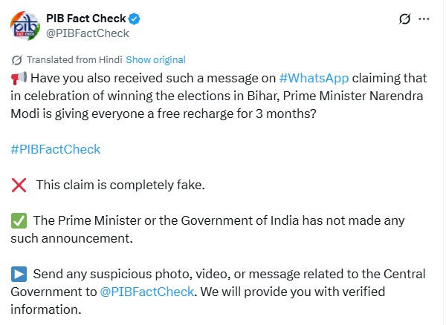Click the Grok icon in tweet header
This screenshot has width=446, height=325.
pyautogui.click(x=406, y=19)
